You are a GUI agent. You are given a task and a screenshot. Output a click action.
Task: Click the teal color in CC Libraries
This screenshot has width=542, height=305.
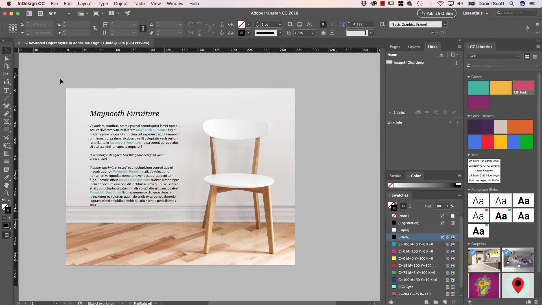[x=478, y=88]
